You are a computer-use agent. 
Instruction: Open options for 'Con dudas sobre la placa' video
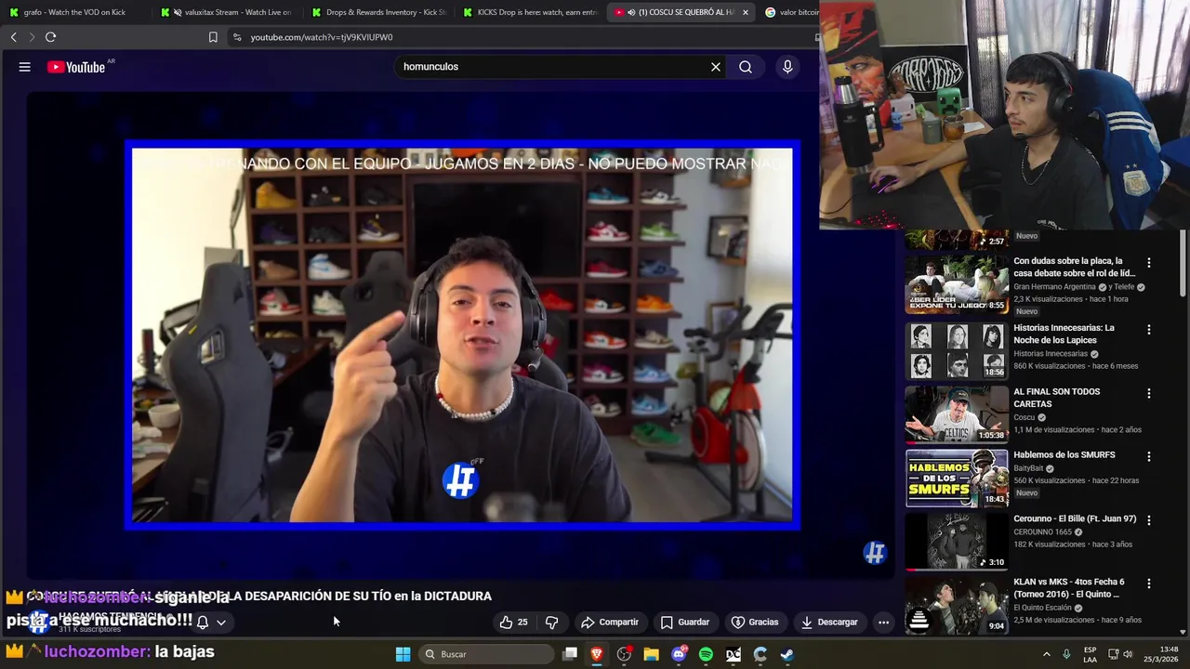tap(1148, 263)
